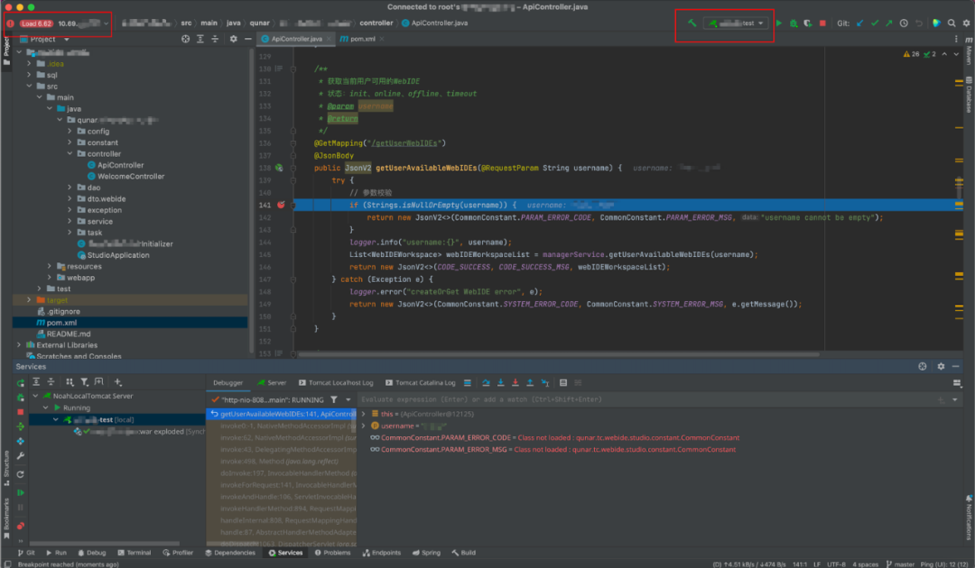Click Step Into in debugger toolbar
The height and width of the screenshot is (568, 975).
(x=500, y=383)
